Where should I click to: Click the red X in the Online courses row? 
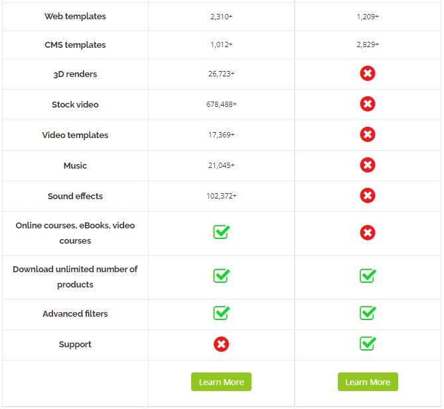(368, 233)
